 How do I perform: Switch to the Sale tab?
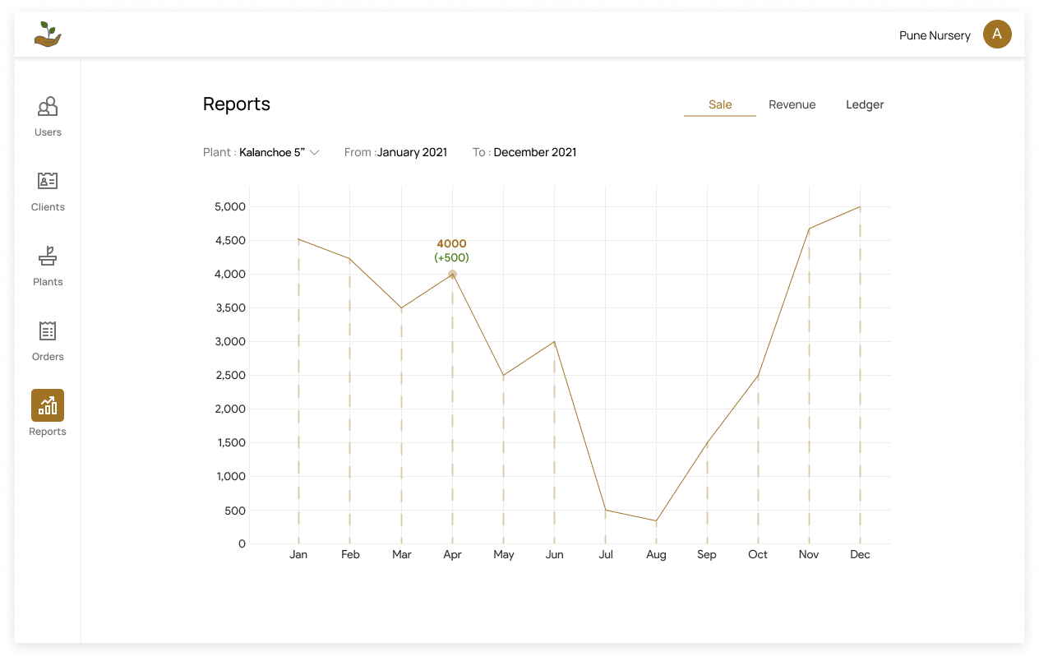pyautogui.click(x=720, y=104)
